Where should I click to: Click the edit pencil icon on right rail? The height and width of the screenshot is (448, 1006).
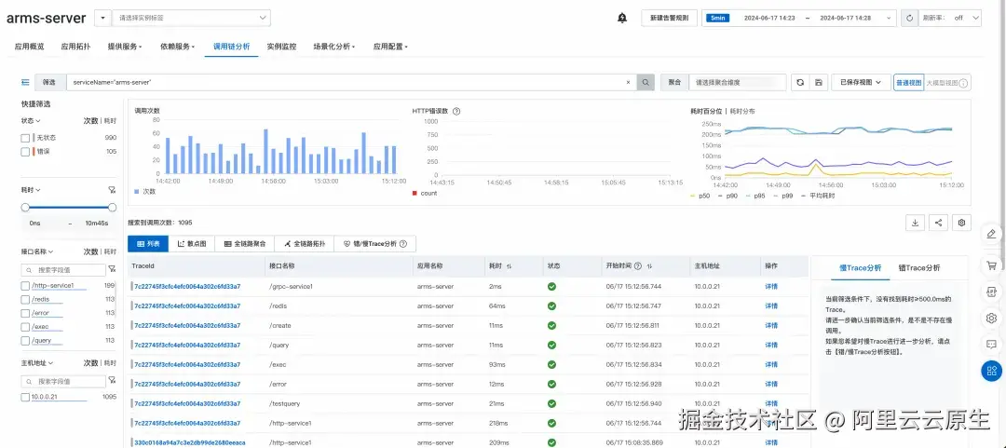pos(991,234)
